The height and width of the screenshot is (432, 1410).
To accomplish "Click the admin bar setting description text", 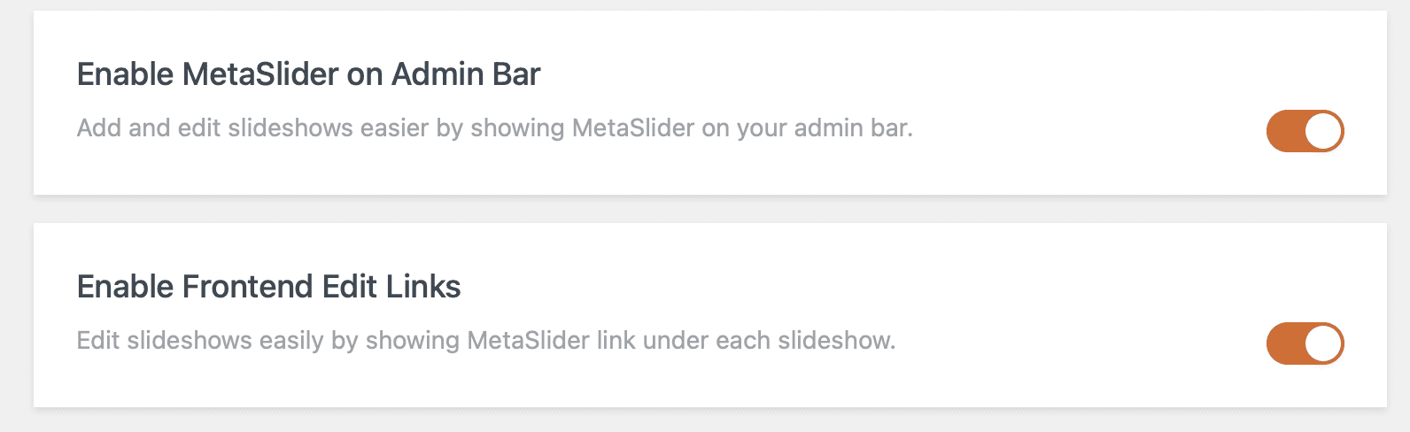I will pyautogui.click(x=494, y=128).
